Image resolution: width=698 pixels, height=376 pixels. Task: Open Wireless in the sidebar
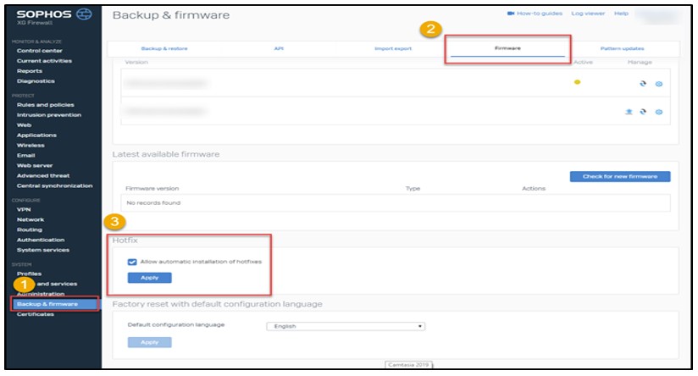(x=30, y=146)
